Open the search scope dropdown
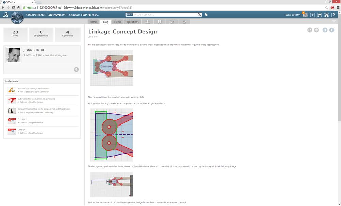 coord(129,15)
